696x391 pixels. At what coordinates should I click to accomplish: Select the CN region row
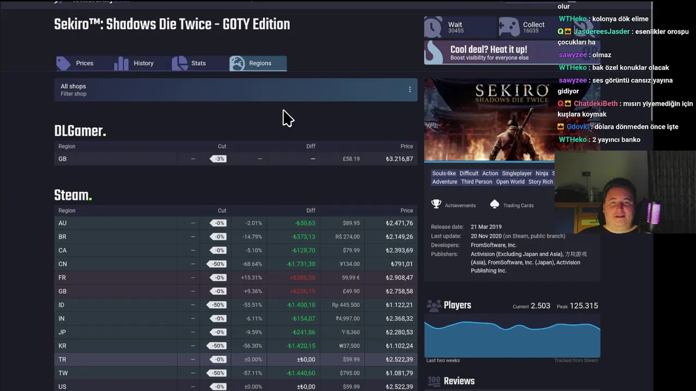(x=235, y=264)
